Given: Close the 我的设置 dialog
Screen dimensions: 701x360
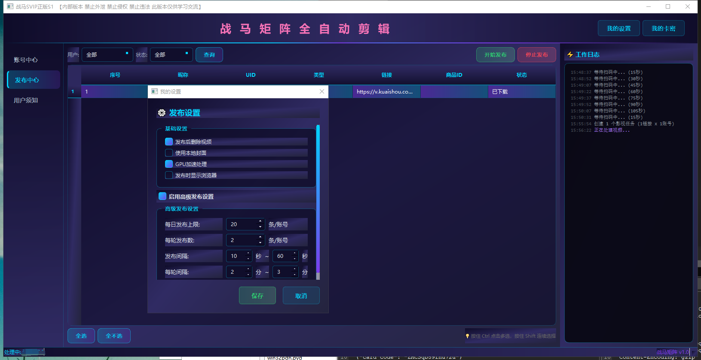Looking at the screenshot, I should (322, 91).
